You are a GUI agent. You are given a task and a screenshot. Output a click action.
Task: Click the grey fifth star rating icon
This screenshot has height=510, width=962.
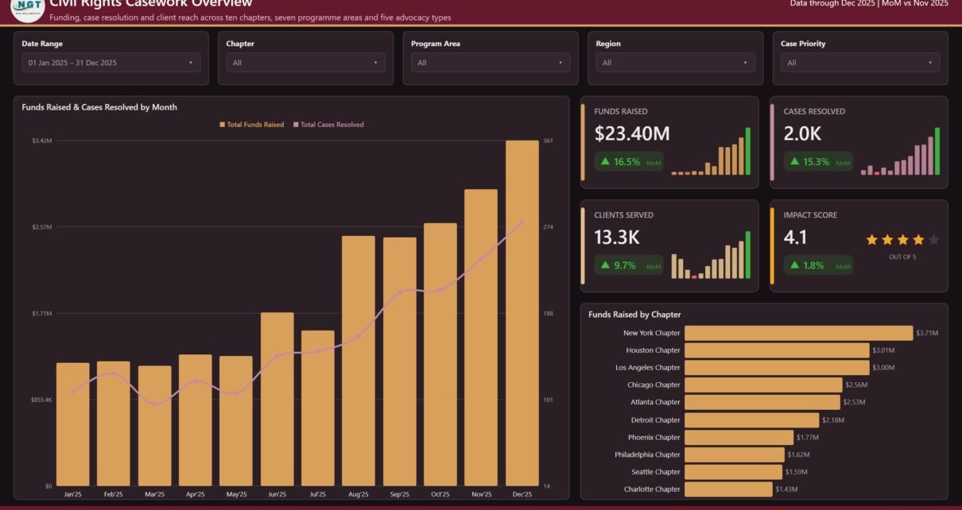(x=933, y=240)
